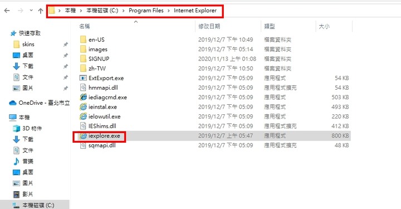The image size is (401, 209).
Task: Open 圖片 under 本機
Action: 28,183
